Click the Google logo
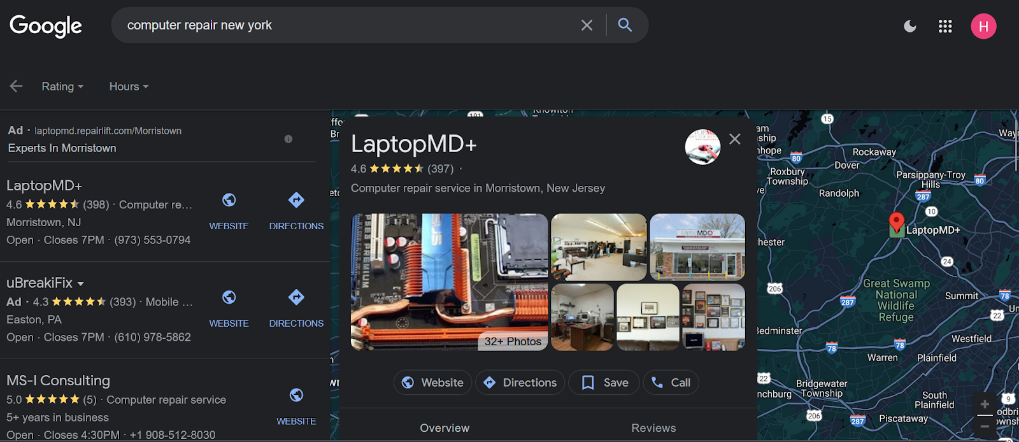The height and width of the screenshot is (442, 1019). click(x=46, y=26)
